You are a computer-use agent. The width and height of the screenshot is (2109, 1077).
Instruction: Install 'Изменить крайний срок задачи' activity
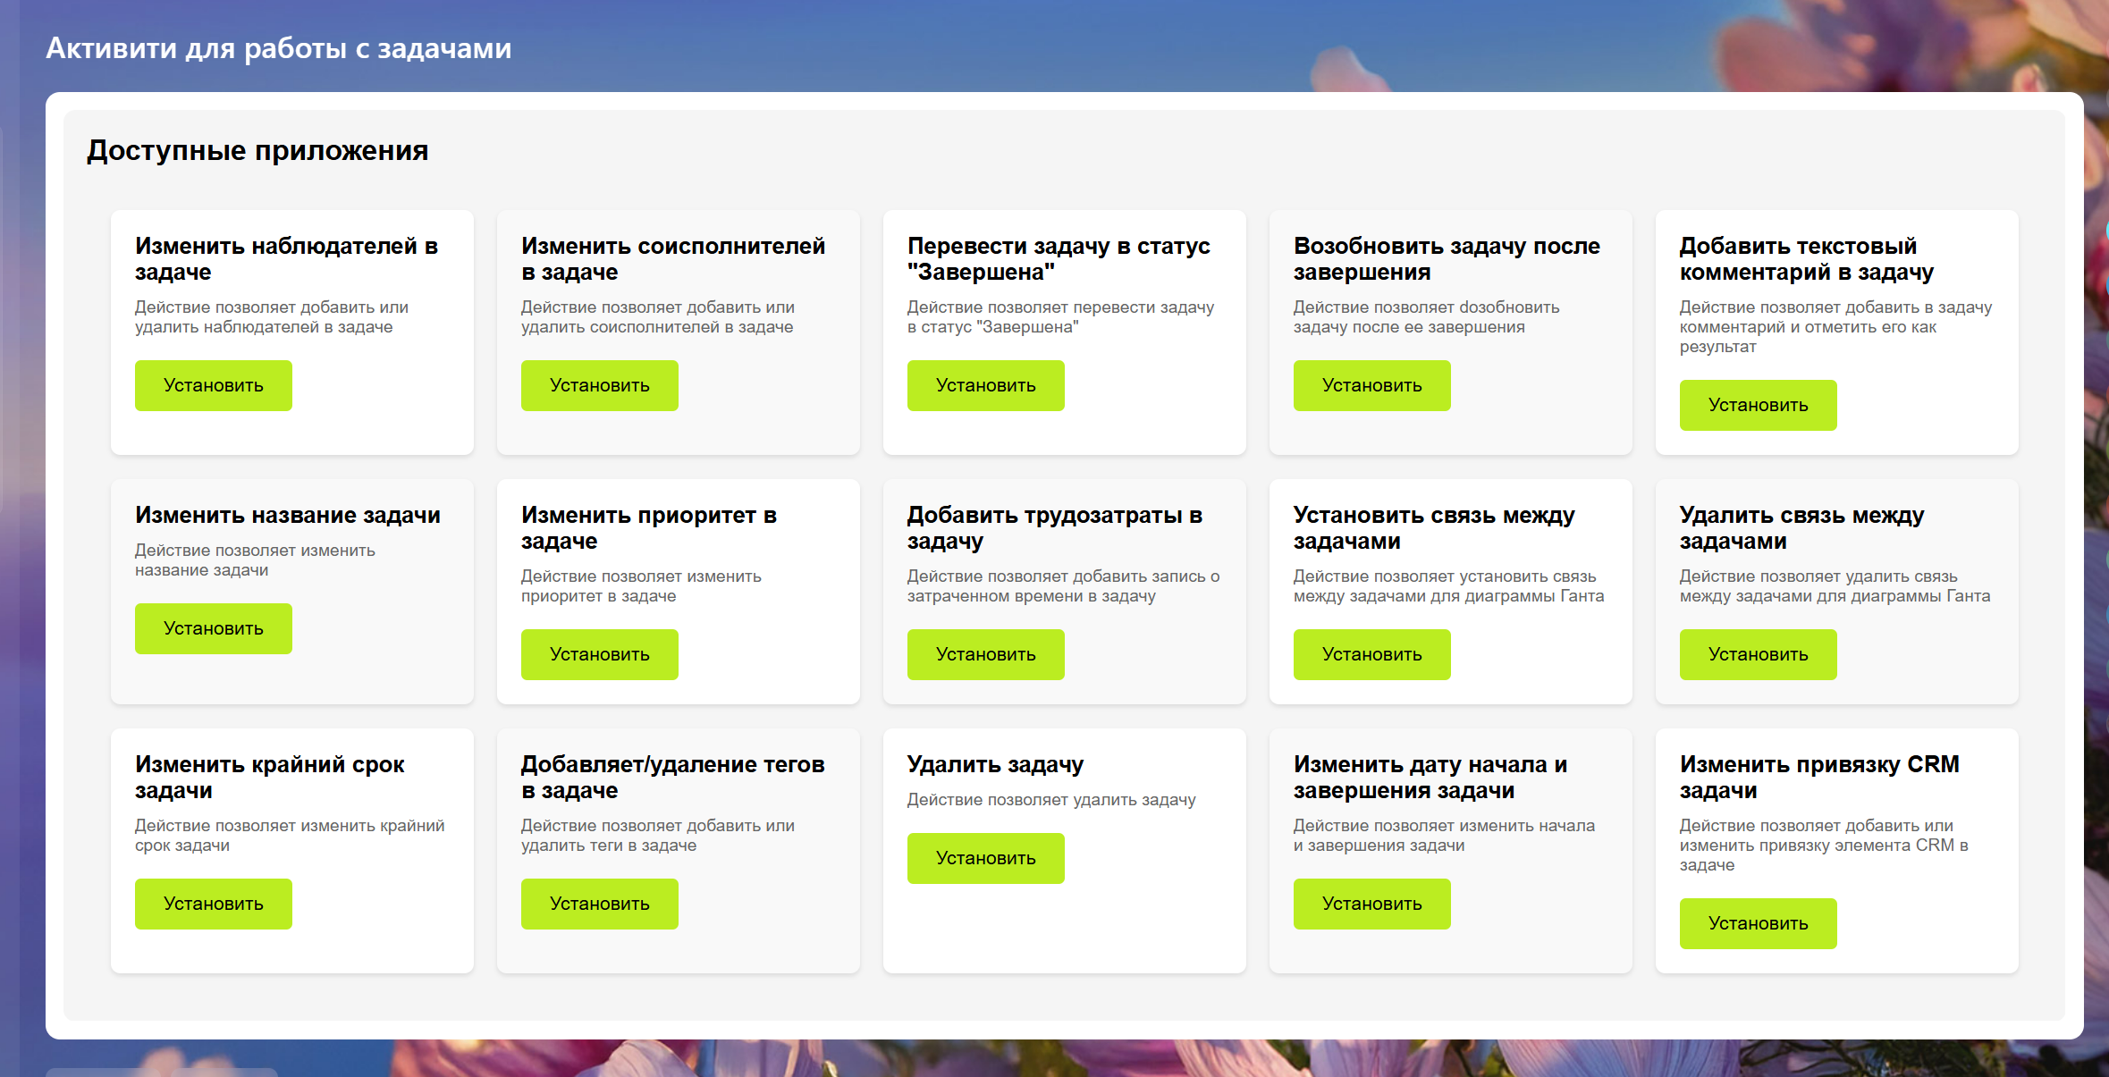[213, 904]
